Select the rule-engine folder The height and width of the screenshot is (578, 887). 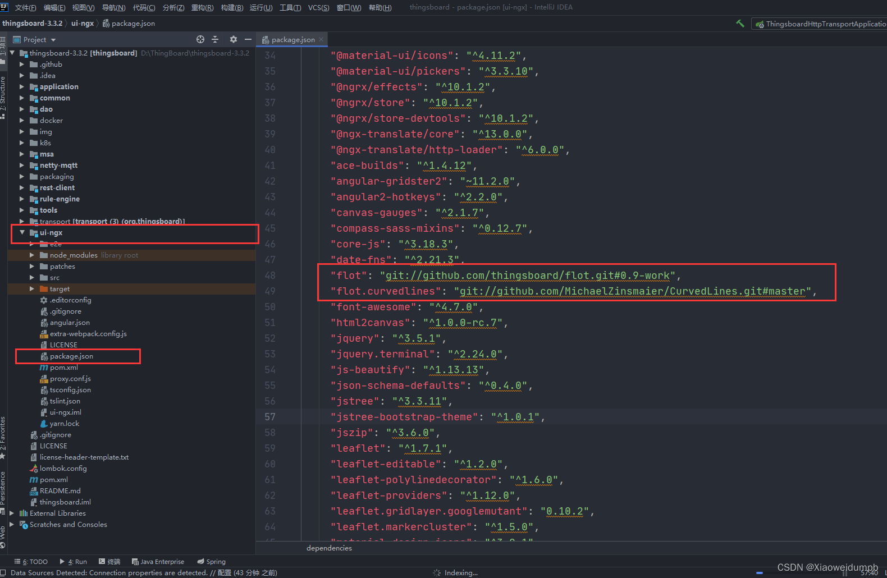tap(60, 199)
